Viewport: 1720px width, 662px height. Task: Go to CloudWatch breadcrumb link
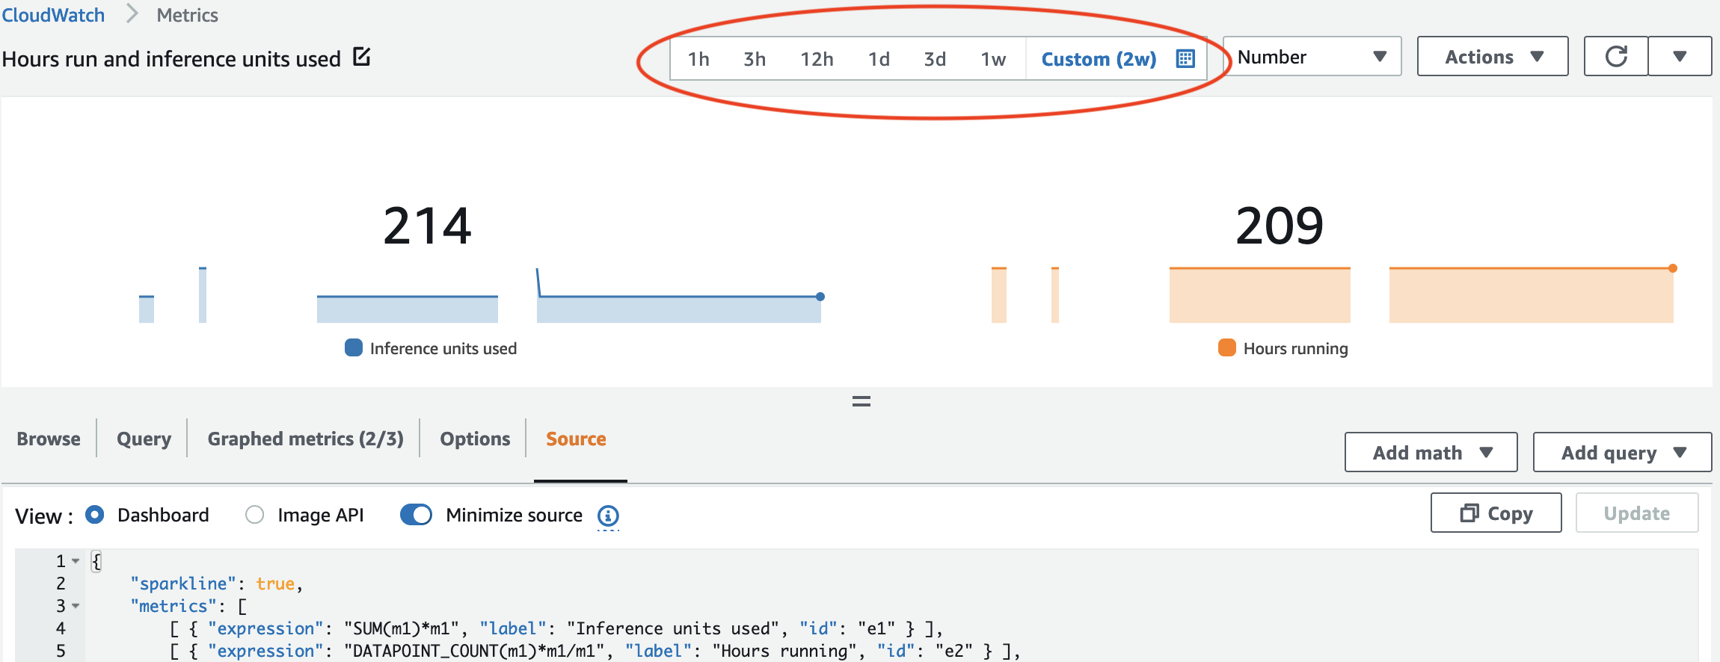(53, 15)
